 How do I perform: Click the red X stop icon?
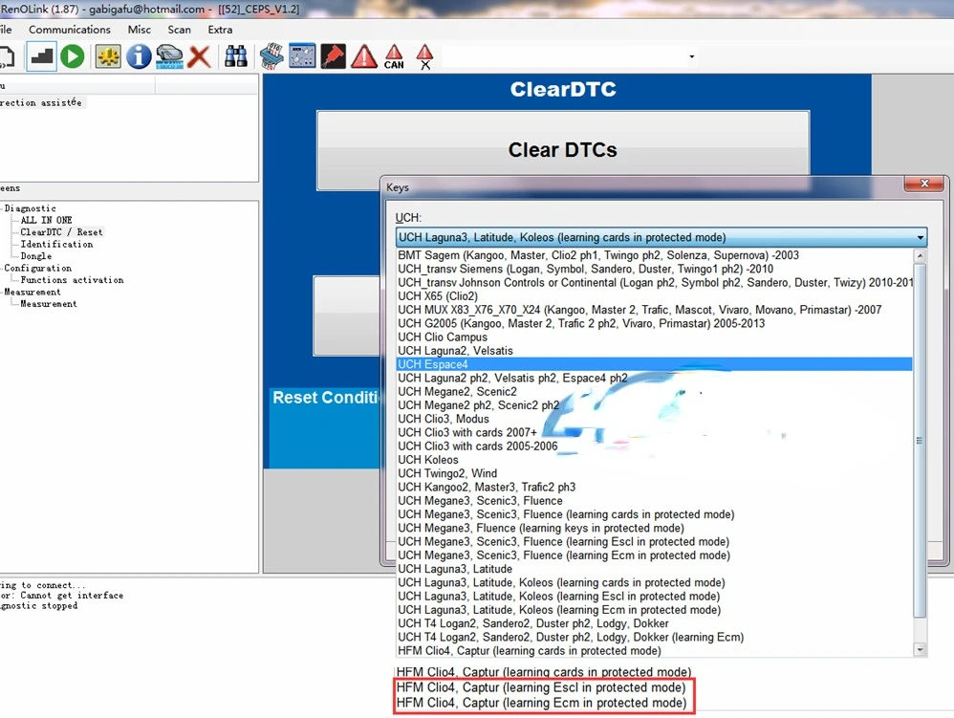coord(199,56)
